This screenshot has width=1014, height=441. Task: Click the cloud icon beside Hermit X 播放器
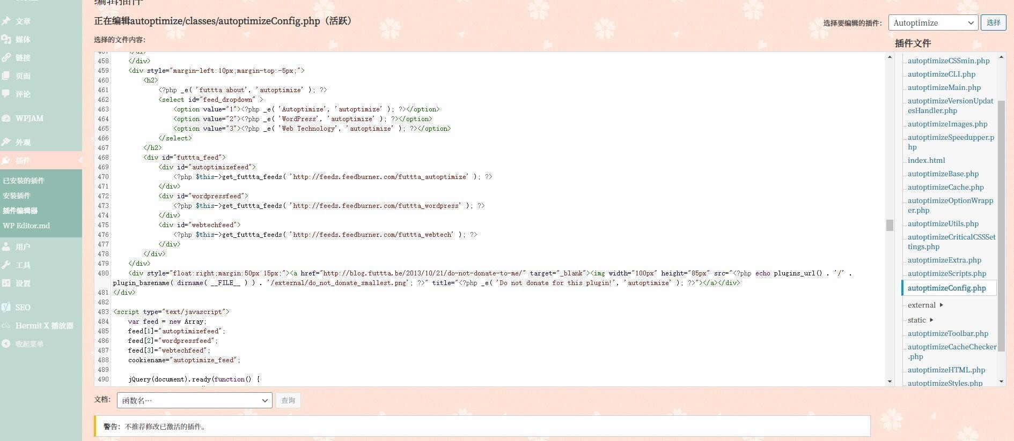pos(6,325)
